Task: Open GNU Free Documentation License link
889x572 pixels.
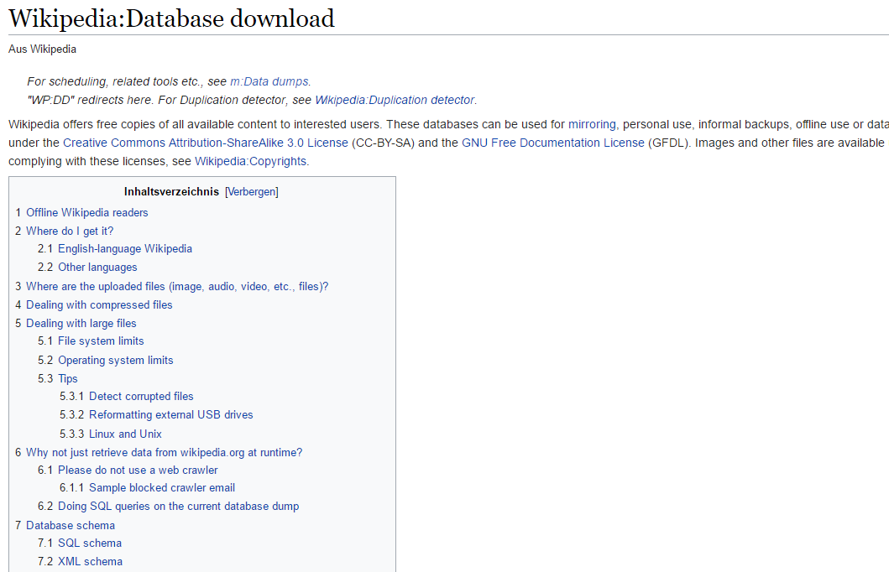Action: (x=552, y=143)
